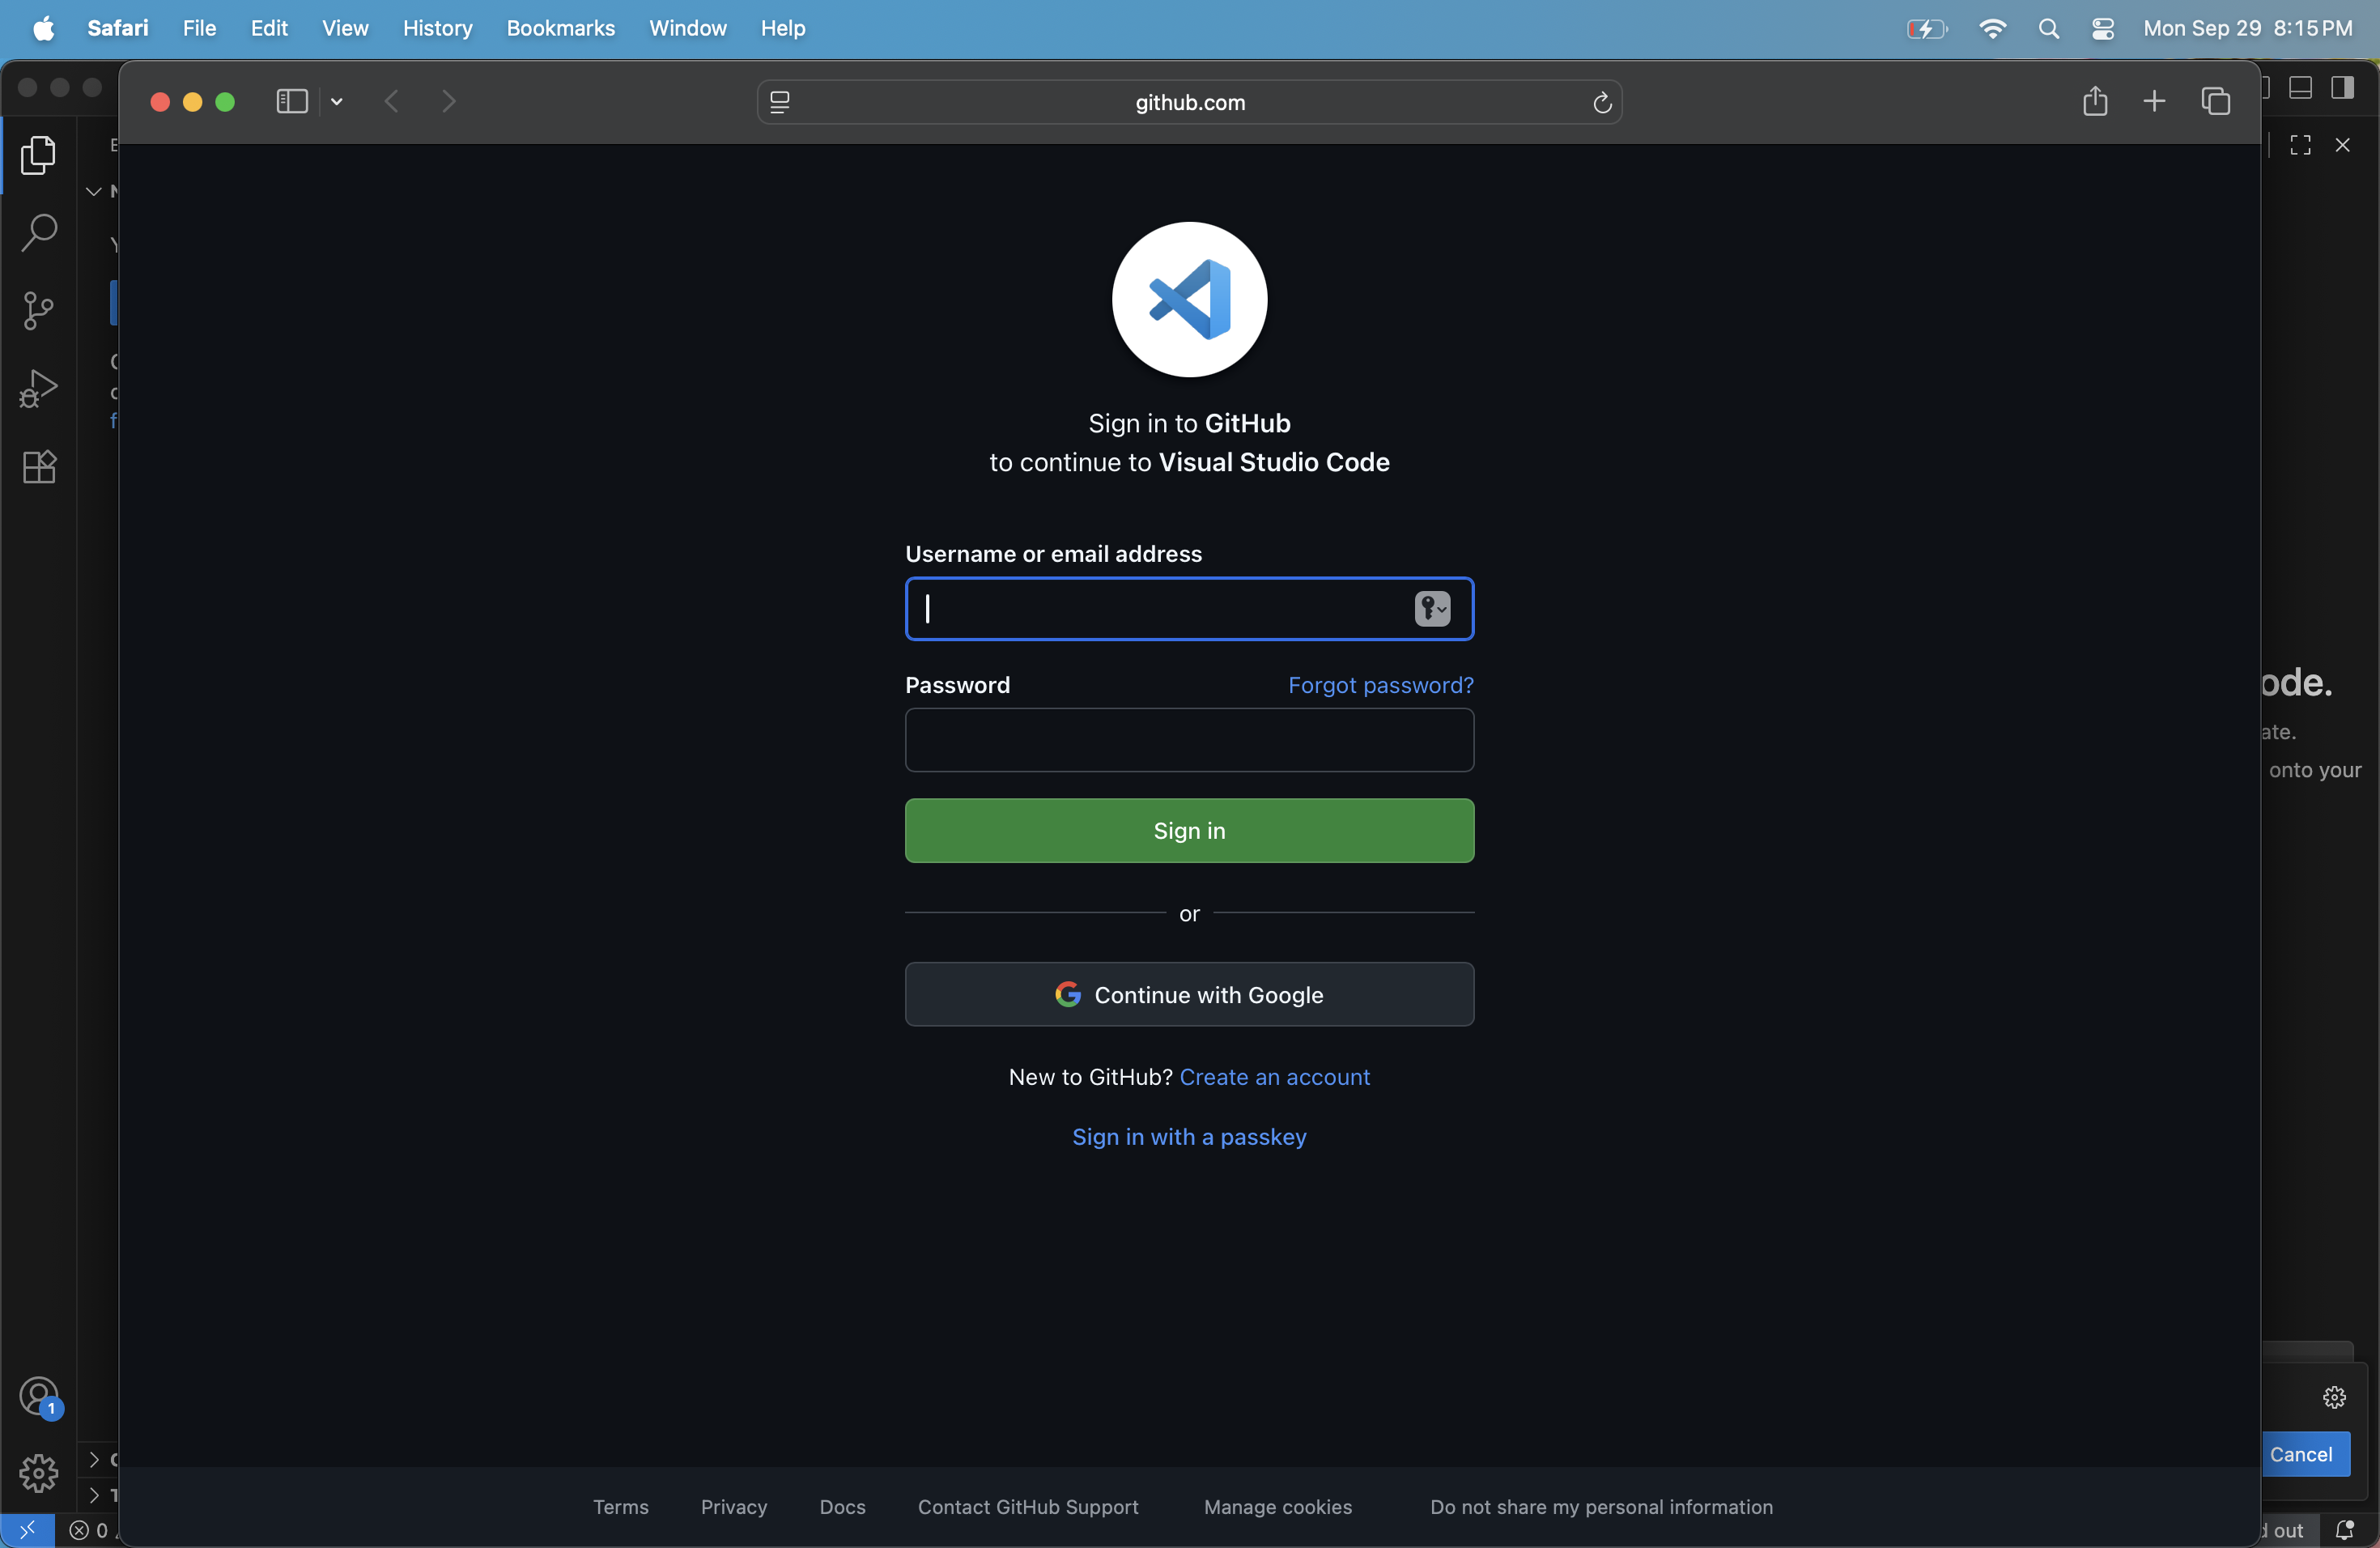The image size is (2380, 1548).
Task: Toggle VS Code fullscreen panel icon
Action: [2300, 145]
